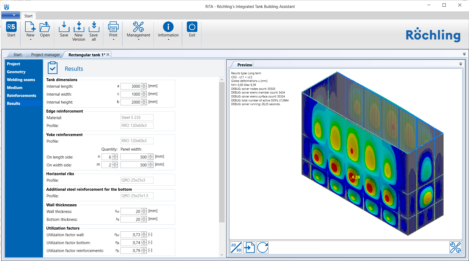
Task: Adjust quantity n on length side stepper
Action: (x=115, y=157)
